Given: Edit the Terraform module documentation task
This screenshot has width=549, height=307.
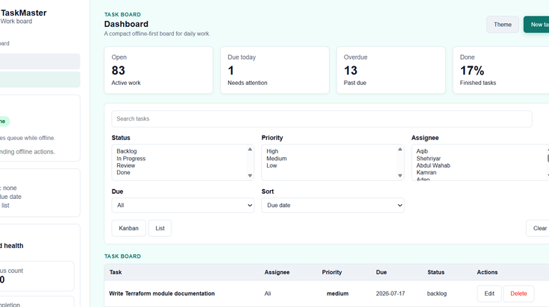Looking at the screenshot, I should tap(489, 294).
